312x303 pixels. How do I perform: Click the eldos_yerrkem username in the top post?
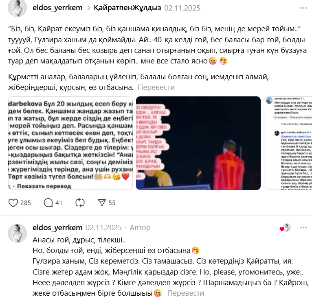coord(57,8)
